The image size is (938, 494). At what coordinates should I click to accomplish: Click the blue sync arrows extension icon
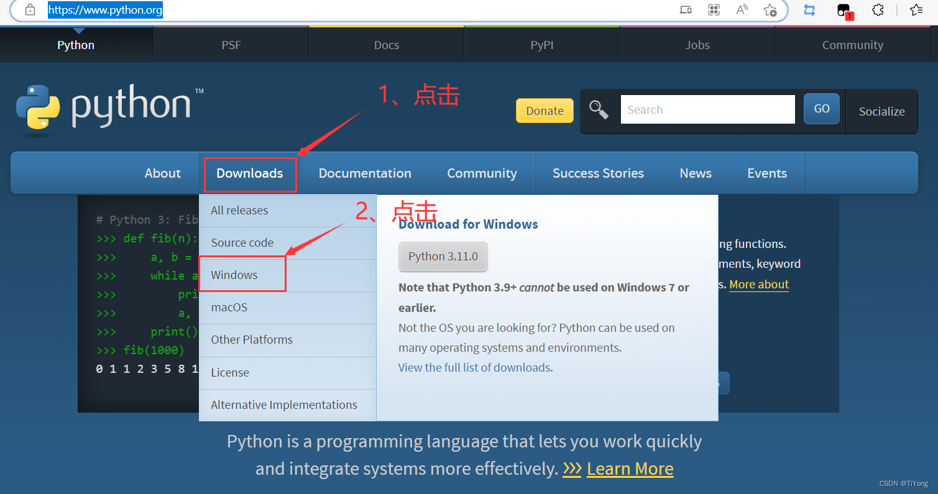coord(809,10)
